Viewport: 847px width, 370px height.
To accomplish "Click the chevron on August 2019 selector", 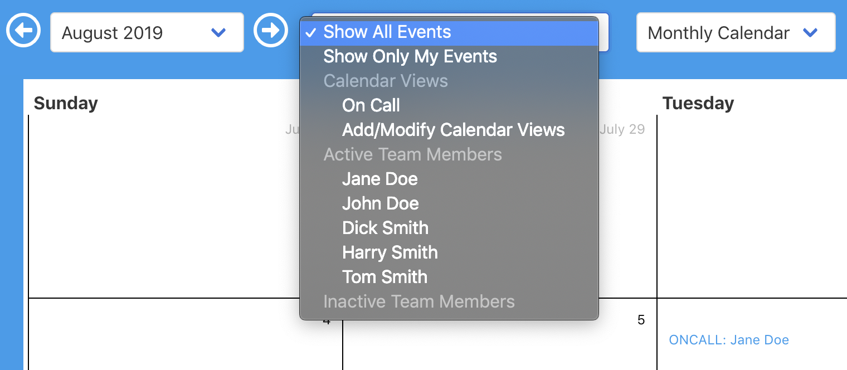I will point(218,33).
